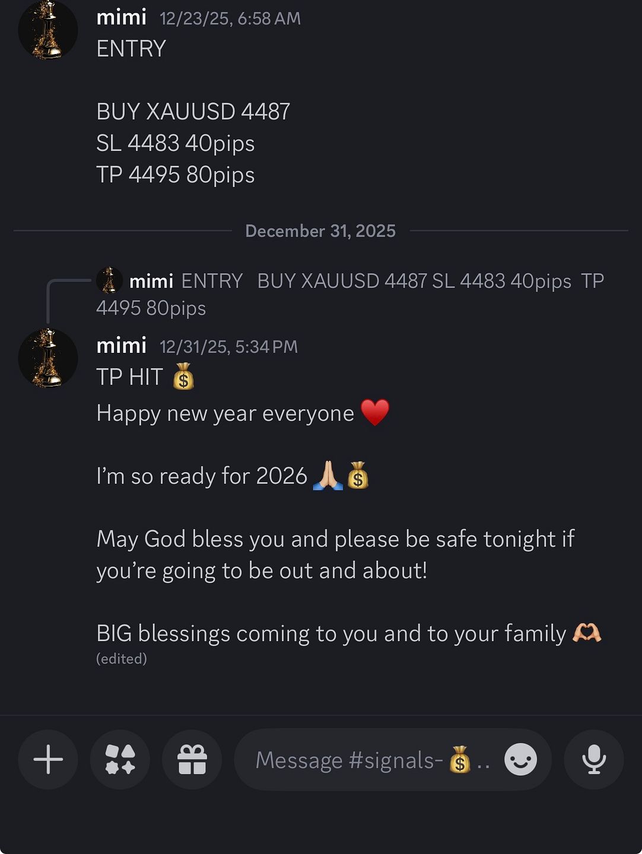642x854 pixels.
Task: Tap the microphone voice message icon
Action: tap(594, 760)
